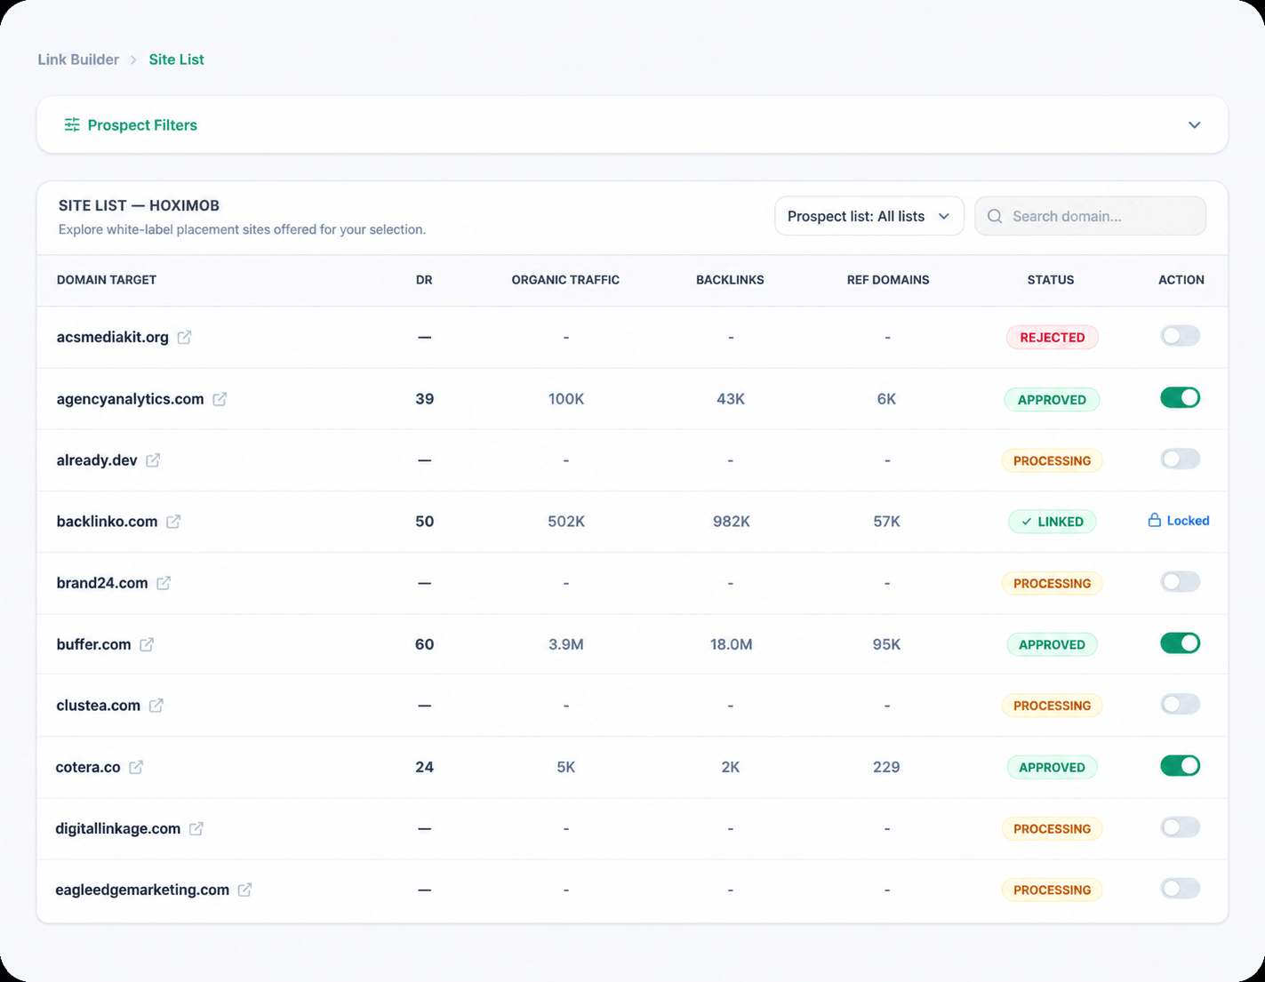This screenshot has height=982, width=1265.
Task: Click the magnifier icon in search box
Action: pos(995,216)
